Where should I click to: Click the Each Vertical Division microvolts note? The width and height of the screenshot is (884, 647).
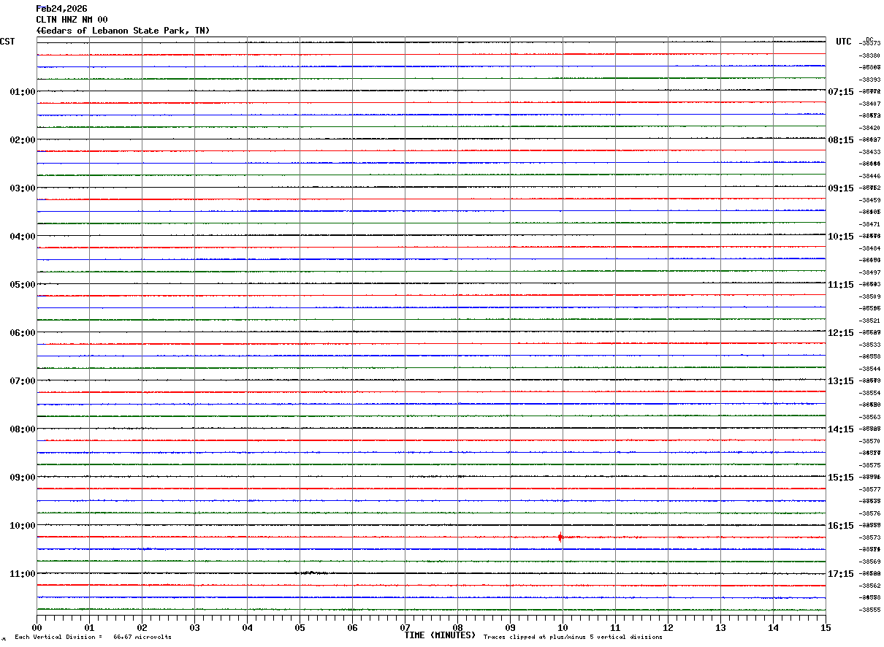[94, 638]
